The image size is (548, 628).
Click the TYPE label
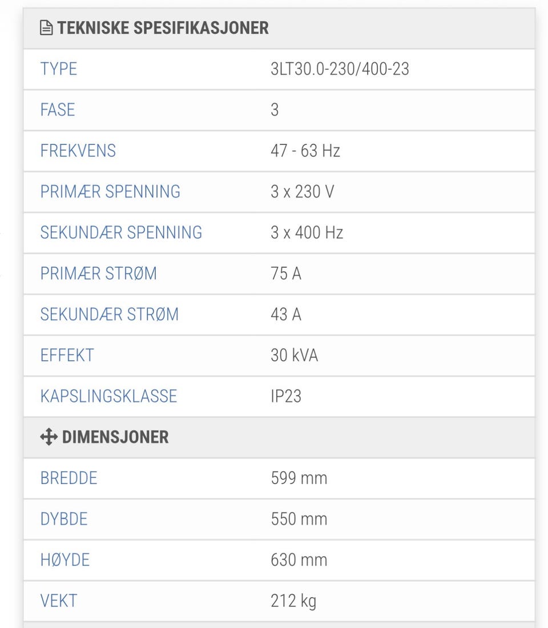58,69
